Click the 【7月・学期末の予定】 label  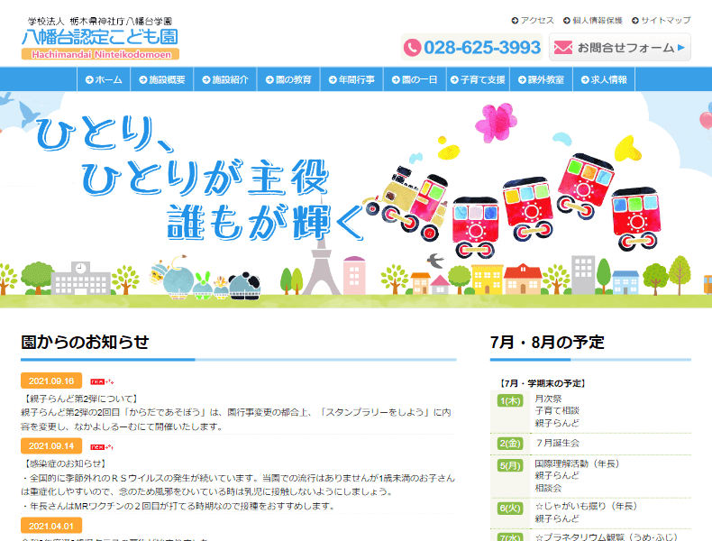(x=543, y=383)
